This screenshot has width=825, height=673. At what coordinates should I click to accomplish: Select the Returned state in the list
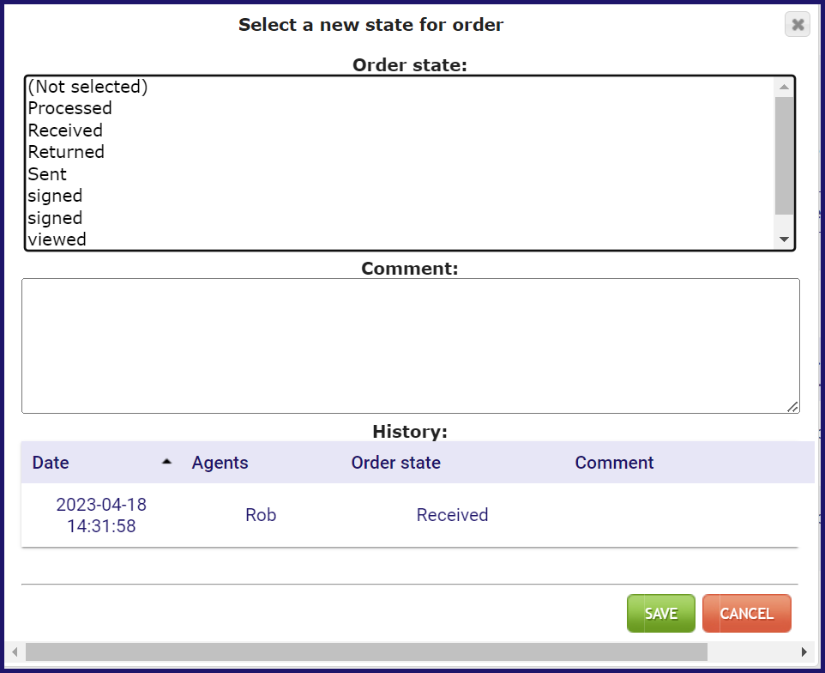tap(66, 152)
